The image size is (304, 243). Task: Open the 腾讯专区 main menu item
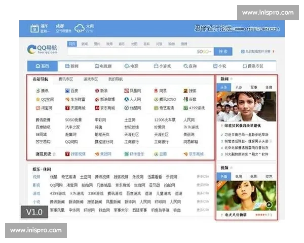click(x=253, y=66)
